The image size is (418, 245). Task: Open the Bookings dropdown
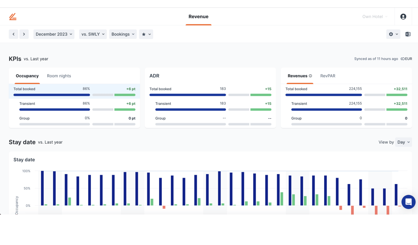point(123,34)
